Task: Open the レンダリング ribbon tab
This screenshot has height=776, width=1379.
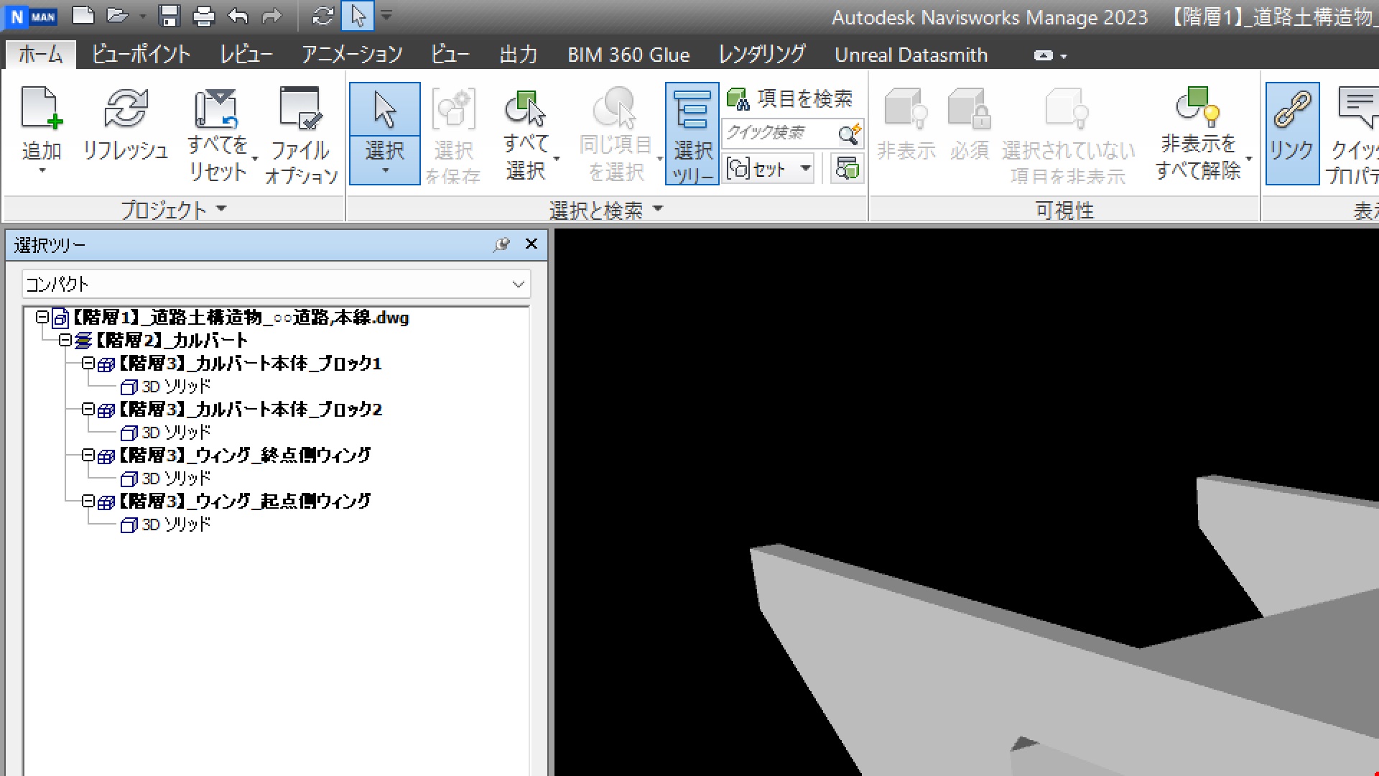Action: [x=762, y=55]
